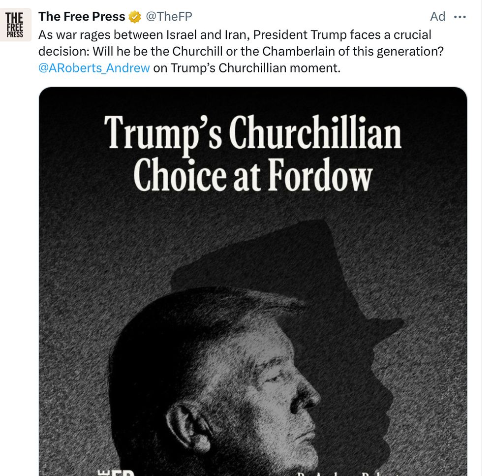Click the "Ad" label on the post
This screenshot has width=492, height=476.
(x=437, y=17)
